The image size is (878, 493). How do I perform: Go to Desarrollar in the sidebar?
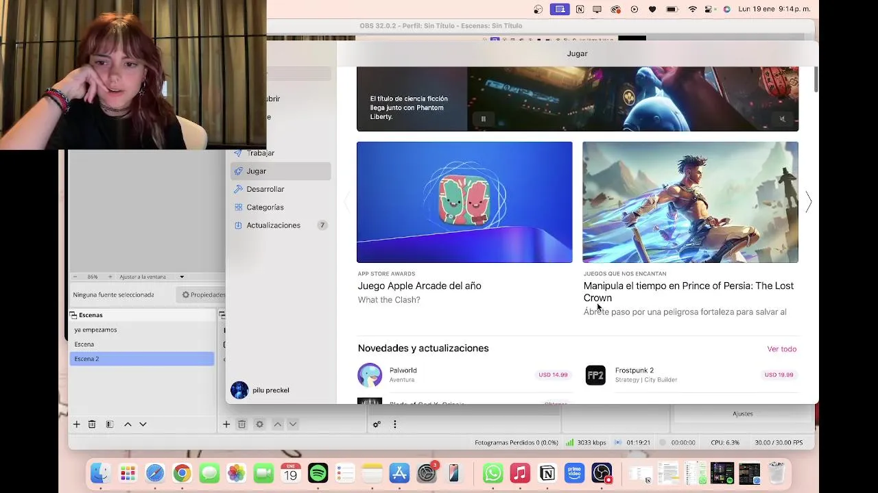[281, 189]
